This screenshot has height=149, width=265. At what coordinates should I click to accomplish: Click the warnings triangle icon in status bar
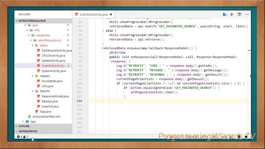click(x=24, y=137)
